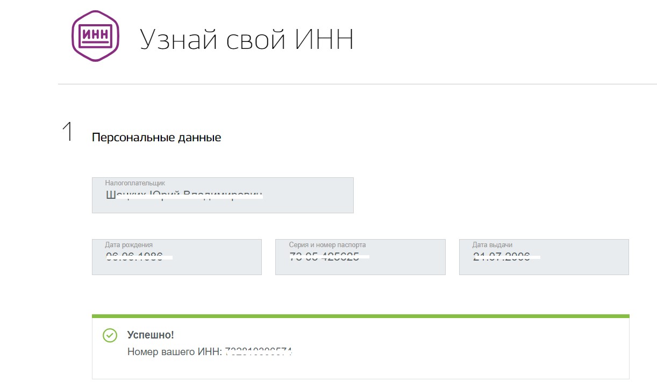Click the Дата рождения field
This screenshot has width=657, height=382.
[177, 257]
